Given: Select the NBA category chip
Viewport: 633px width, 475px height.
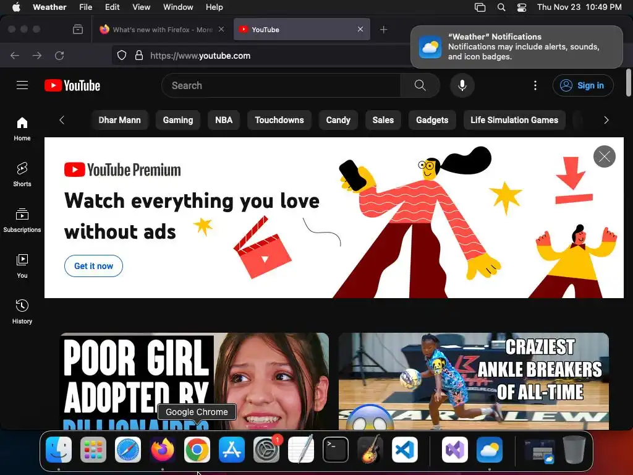Looking at the screenshot, I should (x=224, y=120).
